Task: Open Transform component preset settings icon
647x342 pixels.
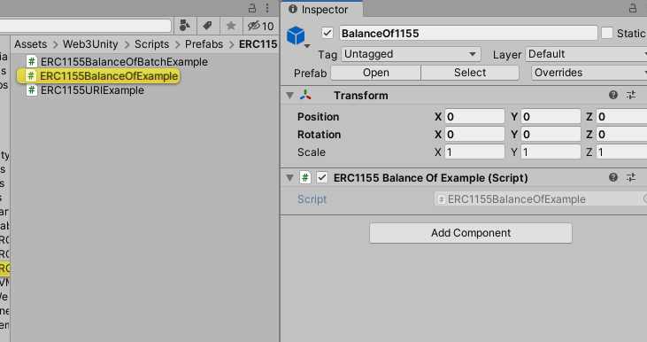Action: [x=631, y=95]
